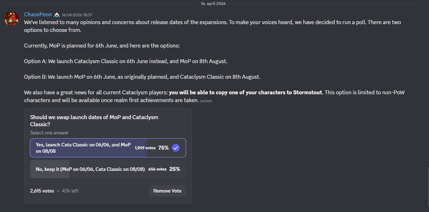Image resolution: width=429 pixels, height=212 pixels.
Task: Select the "Yes, launch Cata Classic on 06/06" option
Action: 108,148
